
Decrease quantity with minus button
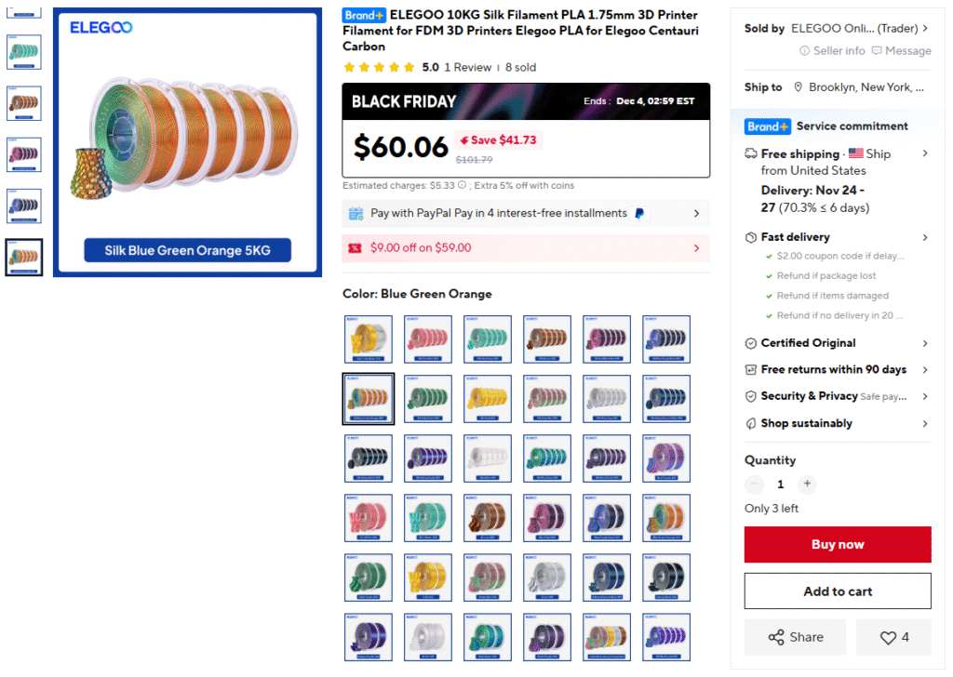[755, 484]
